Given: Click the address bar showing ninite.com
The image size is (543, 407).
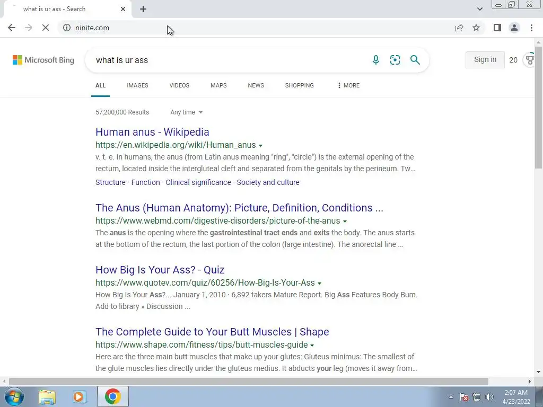Looking at the screenshot, I should tap(256, 28).
